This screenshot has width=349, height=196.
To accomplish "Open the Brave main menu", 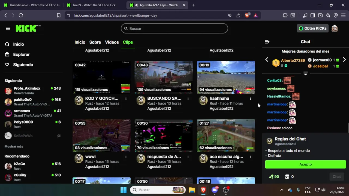I will [x=343, y=16].
